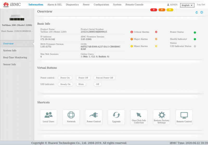Click the red critical alarm badge
The height and width of the screenshot is (145, 208).
[154, 10]
